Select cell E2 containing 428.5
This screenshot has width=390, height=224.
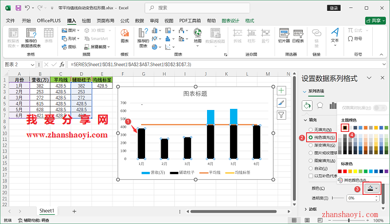(x=102, y=86)
